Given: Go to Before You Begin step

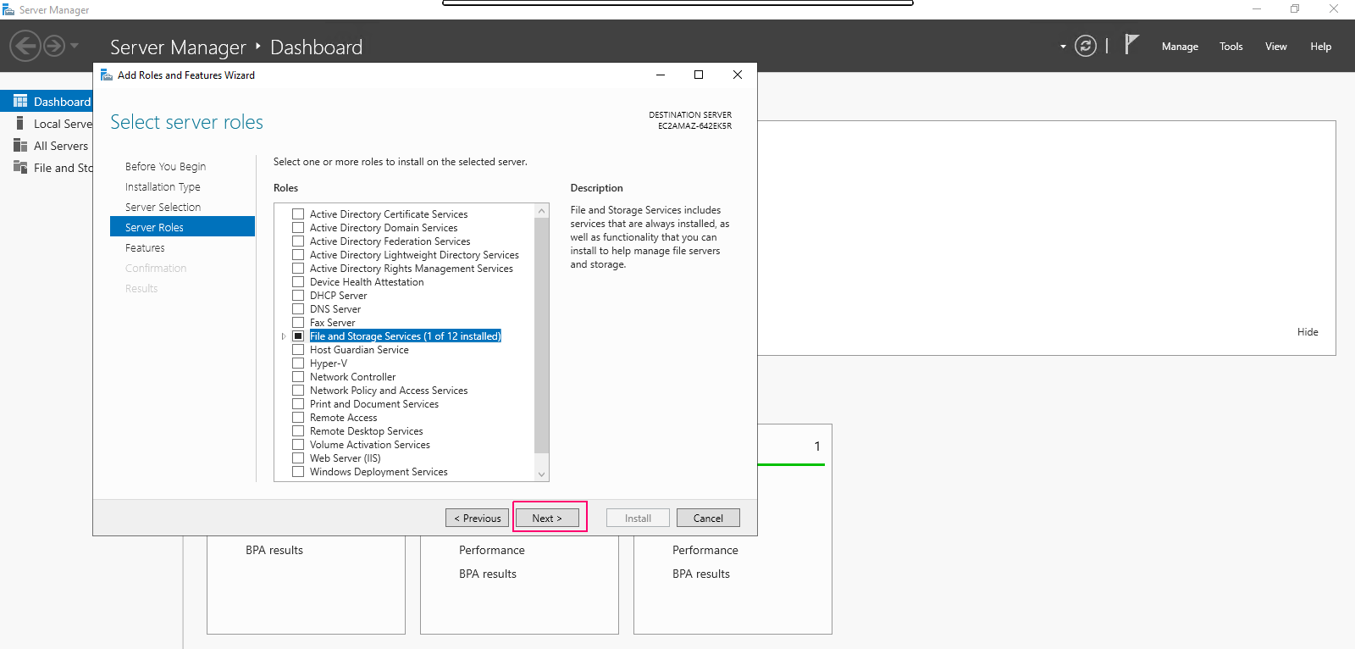Looking at the screenshot, I should 165,167.
